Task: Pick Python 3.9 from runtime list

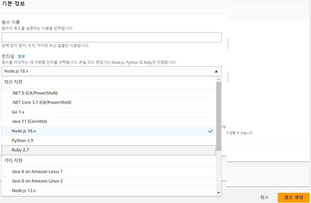Action: tap(109, 141)
